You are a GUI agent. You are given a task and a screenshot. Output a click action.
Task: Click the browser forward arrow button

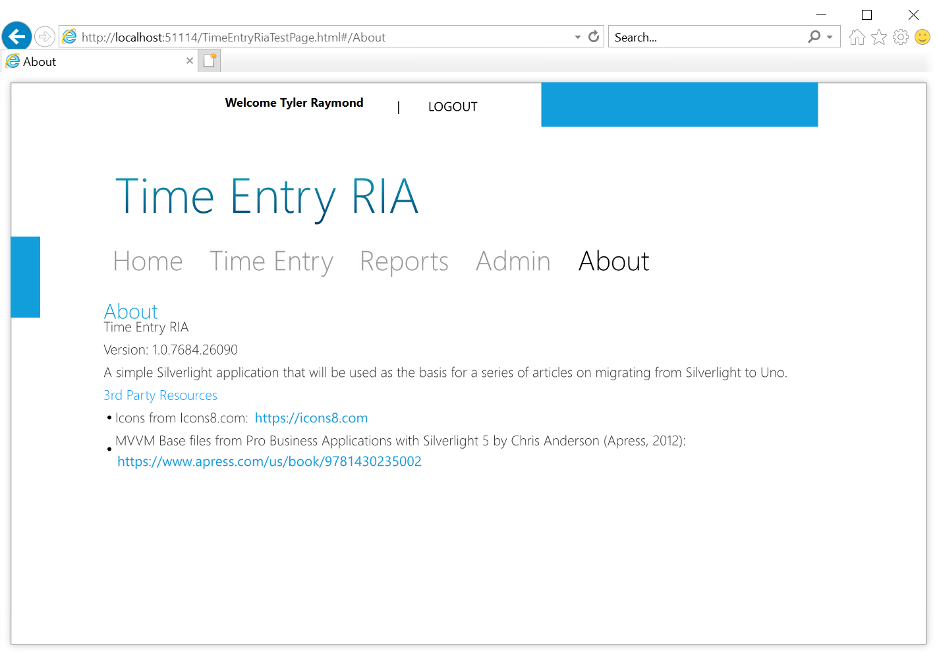pyautogui.click(x=44, y=37)
